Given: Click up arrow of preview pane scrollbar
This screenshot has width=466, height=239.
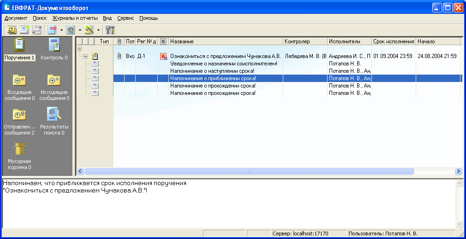Looking at the screenshot, I should click(x=459, y=184).
